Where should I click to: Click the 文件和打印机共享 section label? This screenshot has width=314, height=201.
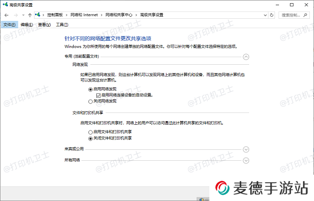[88, 113]
